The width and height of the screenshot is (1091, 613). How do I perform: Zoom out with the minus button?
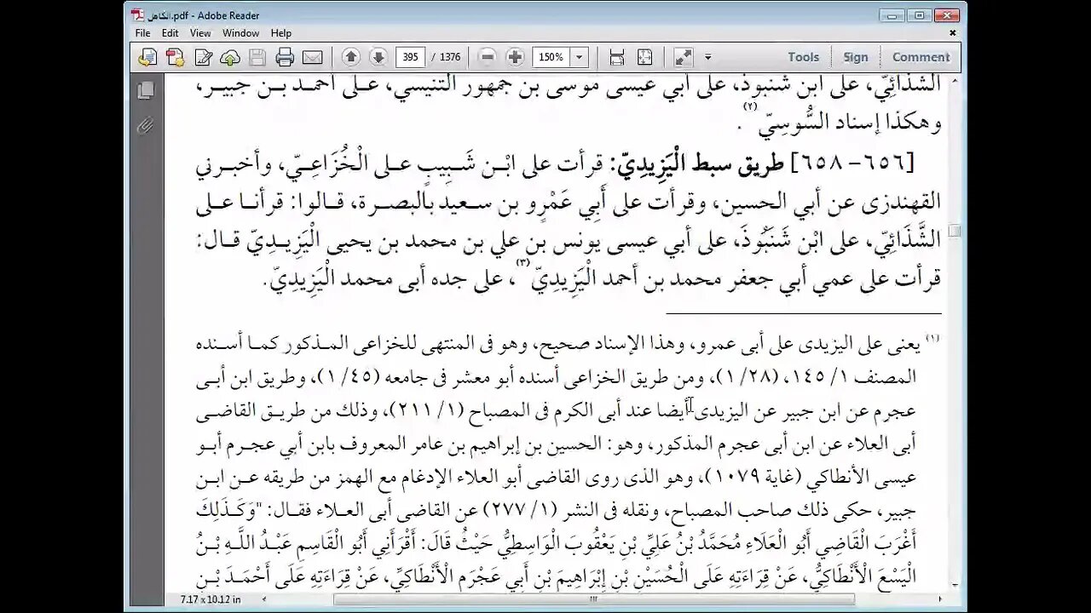pyautogui.click(x=488, y=57)
